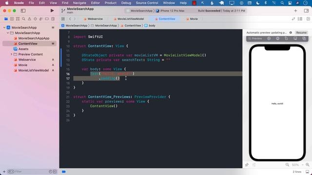Switch to the Webservice tab

tap(93, 19)
